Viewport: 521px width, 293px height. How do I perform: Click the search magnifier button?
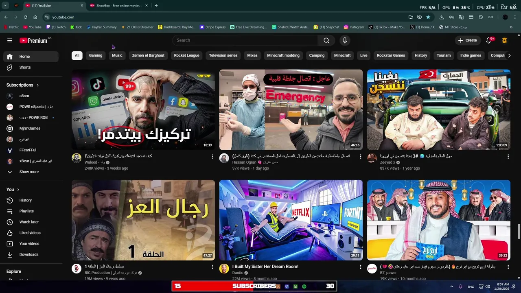[326, 40]
